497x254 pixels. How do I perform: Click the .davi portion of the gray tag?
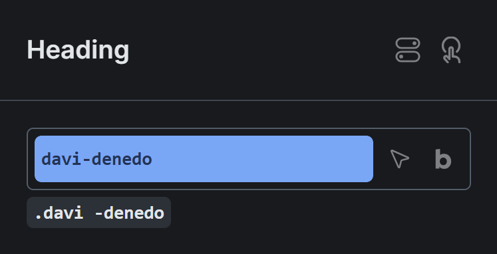(59, 213)
